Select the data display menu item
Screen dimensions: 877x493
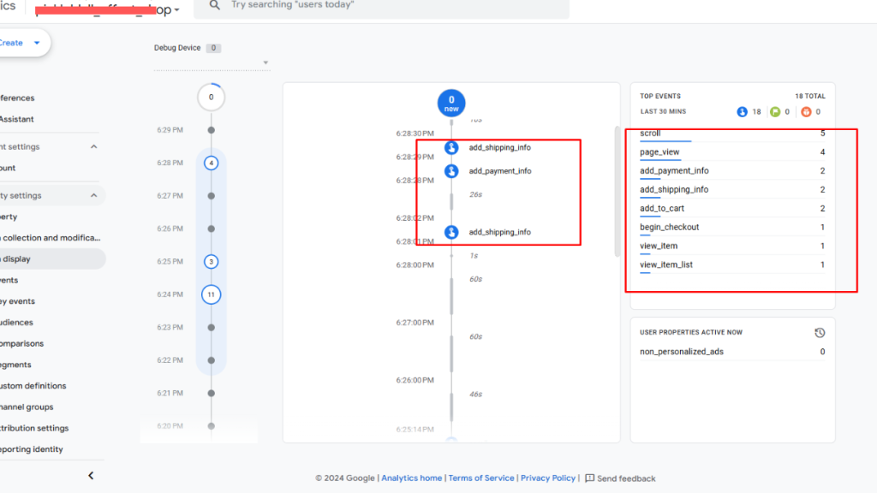pyautogui.click(x=51, y=258)
